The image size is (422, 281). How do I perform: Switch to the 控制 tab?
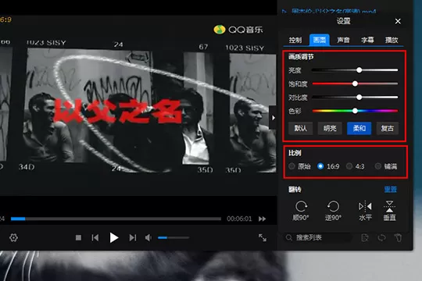[x=295, y=40]
